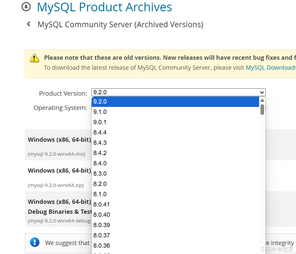Choose version 9.1.0 from the list
296x254 pixels.
tap(175, 112)
